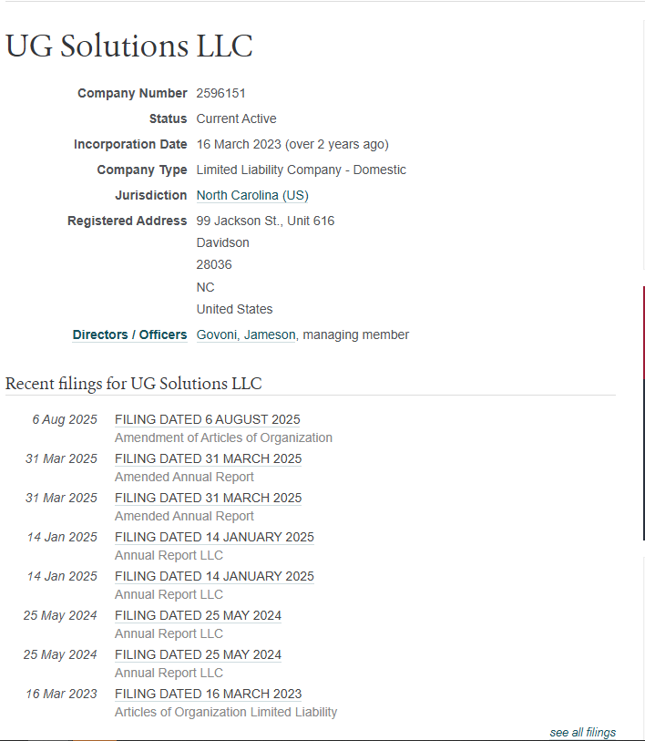
Task: Select the lower 14 January 2025 filing
Action: (214, 577)
